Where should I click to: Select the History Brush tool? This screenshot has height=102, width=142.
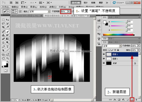coord(7,35)
